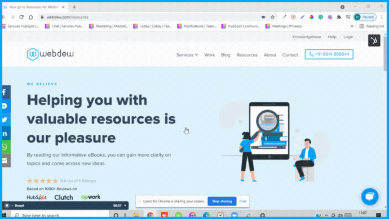Image resolution: width=389 pixels, height=219 pixels.
Task: Open the Help link
Action: coord(332,37)
